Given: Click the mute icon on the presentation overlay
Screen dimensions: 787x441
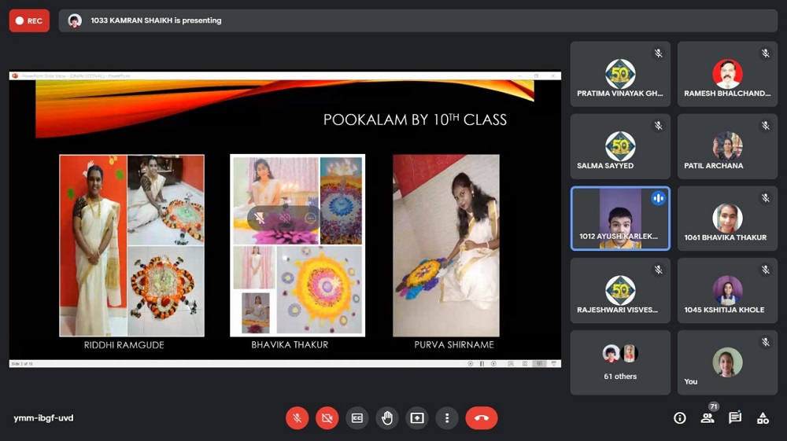Looking at the screenshot, I should [x=285, y=218].
